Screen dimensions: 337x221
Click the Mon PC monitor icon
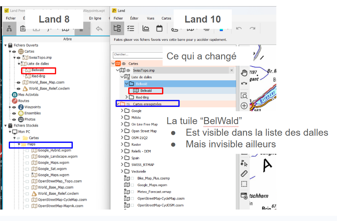click(15, 132)
